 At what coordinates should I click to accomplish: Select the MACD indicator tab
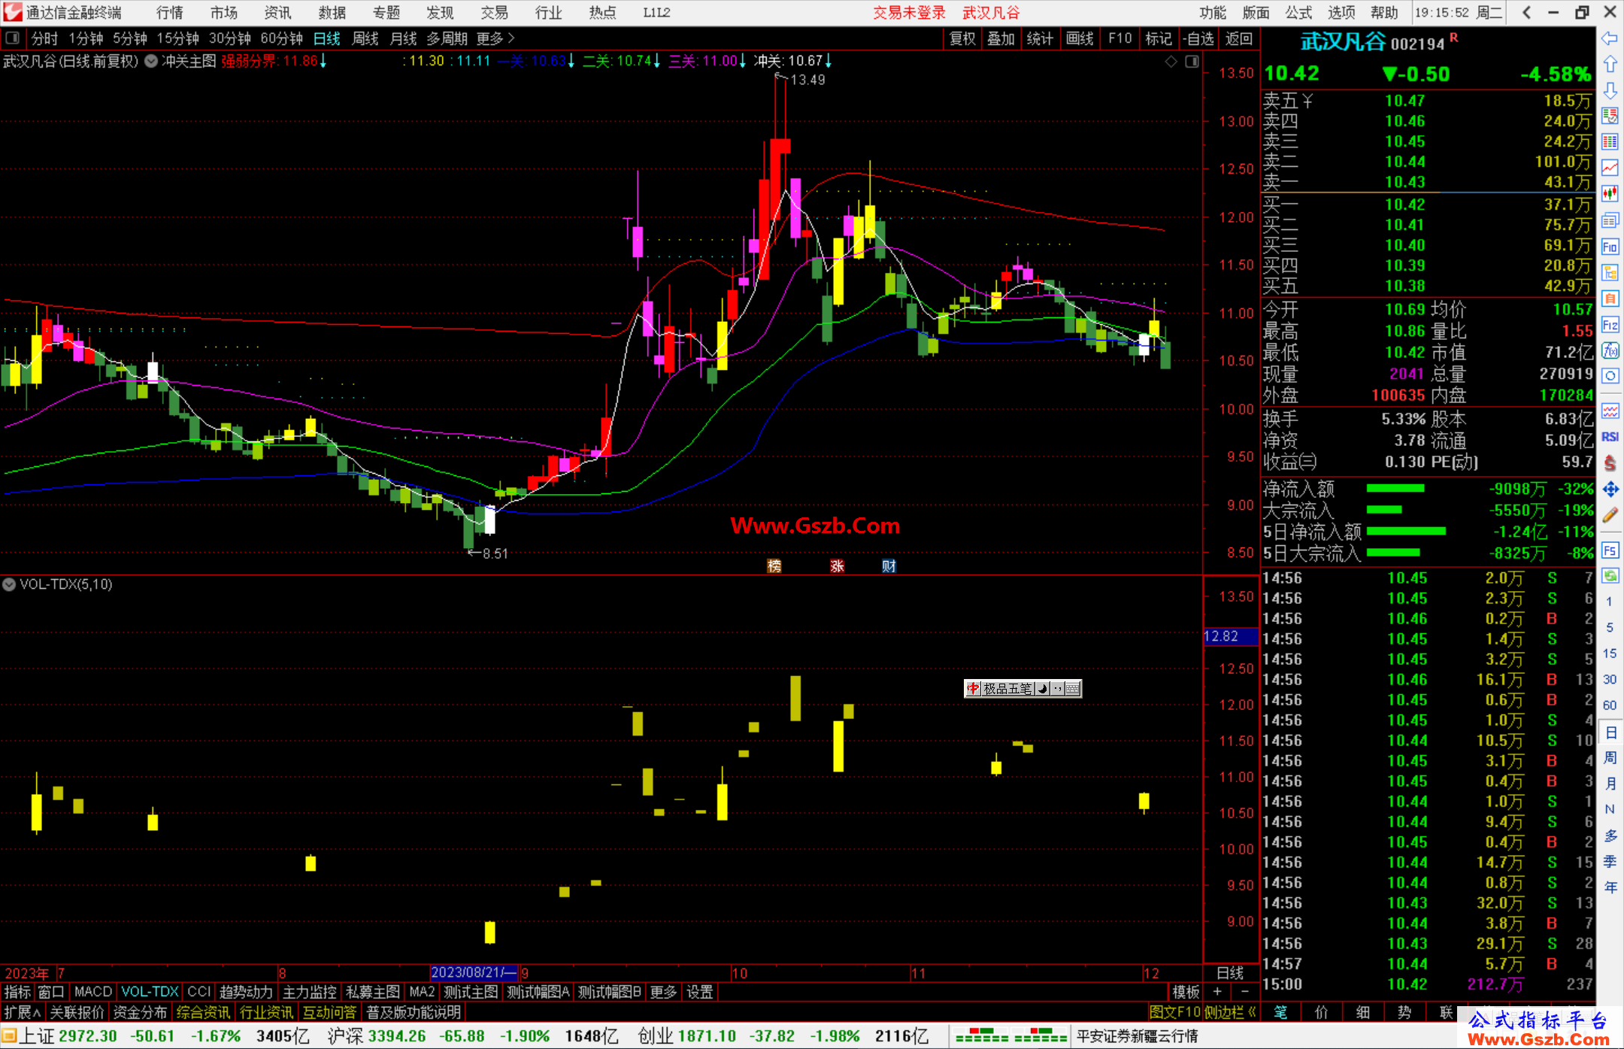tap(93, 992)
